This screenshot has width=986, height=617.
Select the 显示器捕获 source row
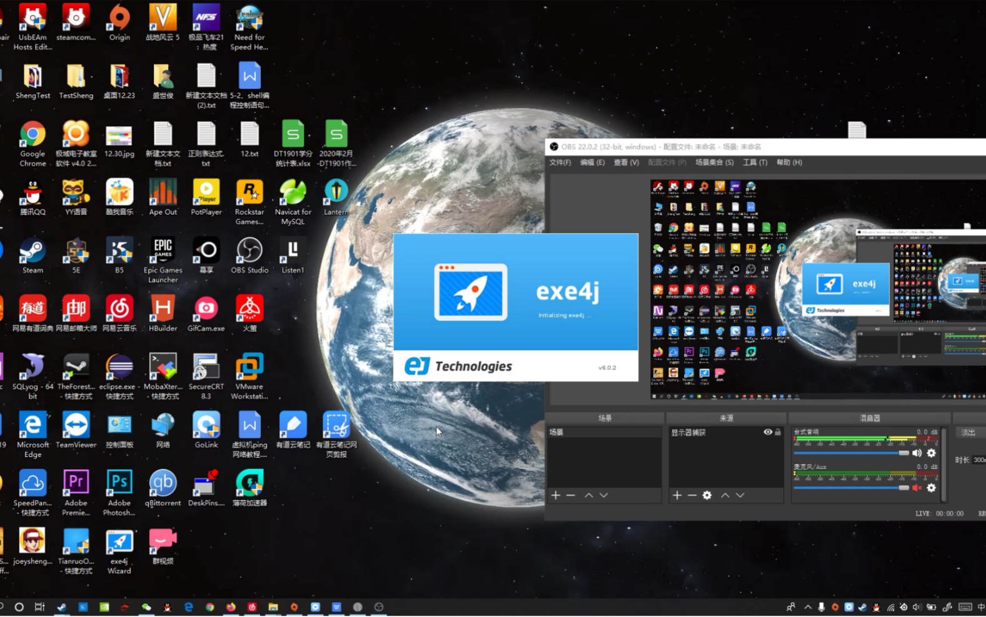[x=725, y=432]
